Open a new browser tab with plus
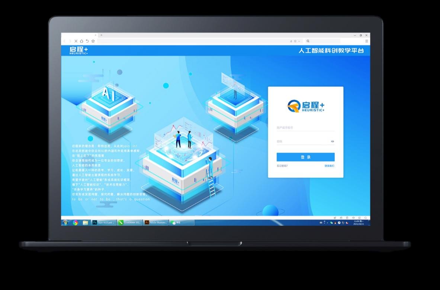440x290 pixels. click(x=101, y=35)
